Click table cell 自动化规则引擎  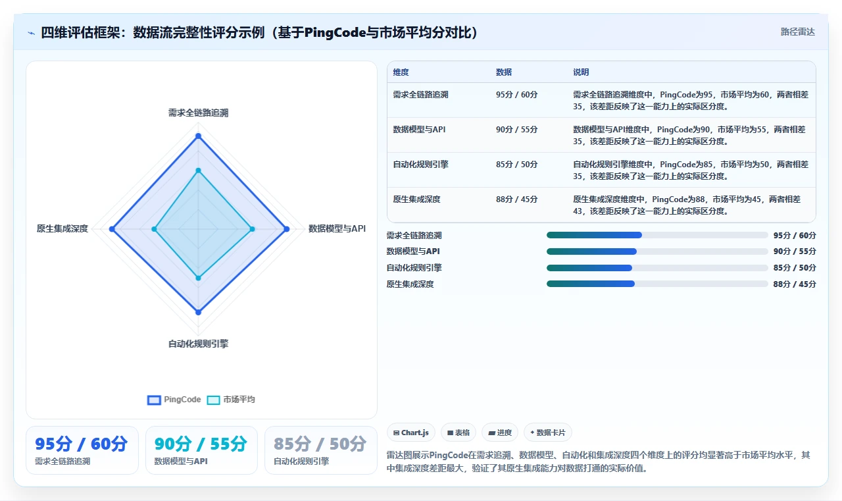click(420, 165)
